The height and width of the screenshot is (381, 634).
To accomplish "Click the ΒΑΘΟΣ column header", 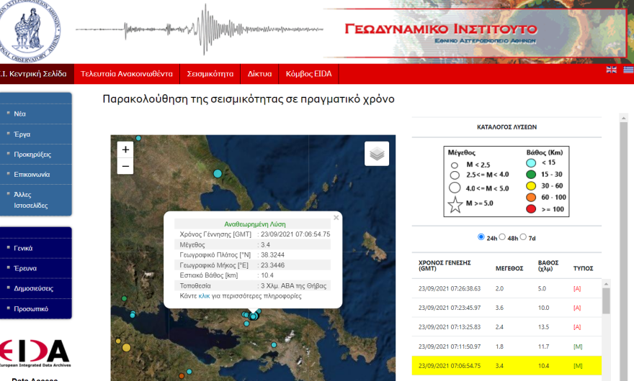I will pyautogui.click(x=548, y=265).
